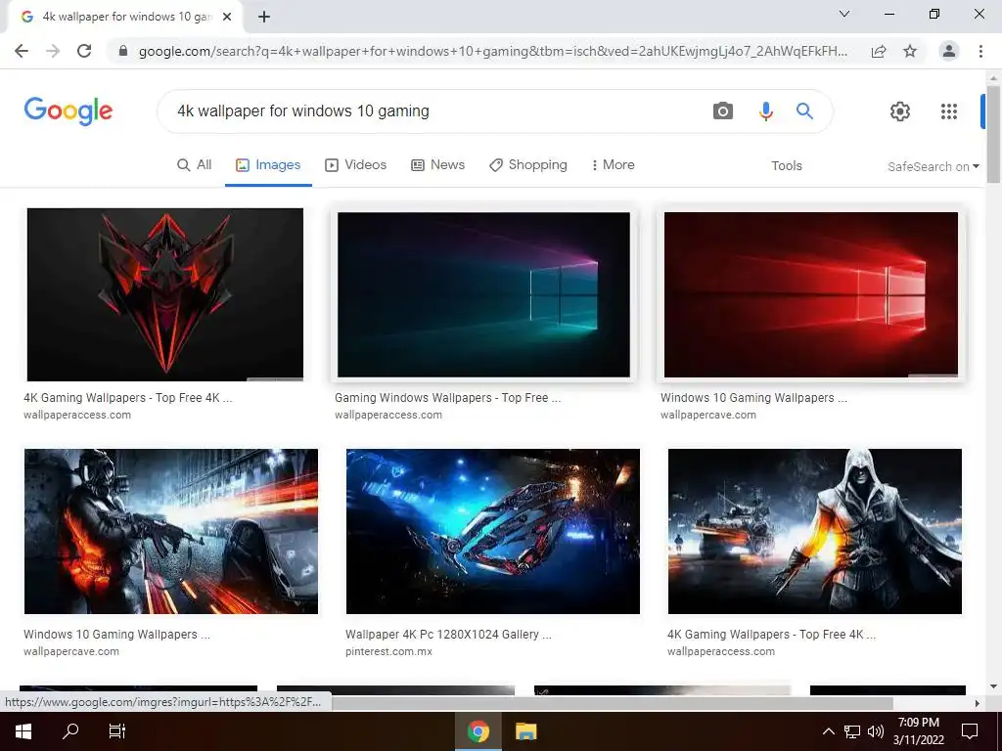Reload the current page
Image resolution: width=1002 pixels, height=751 pixels.
84,51
